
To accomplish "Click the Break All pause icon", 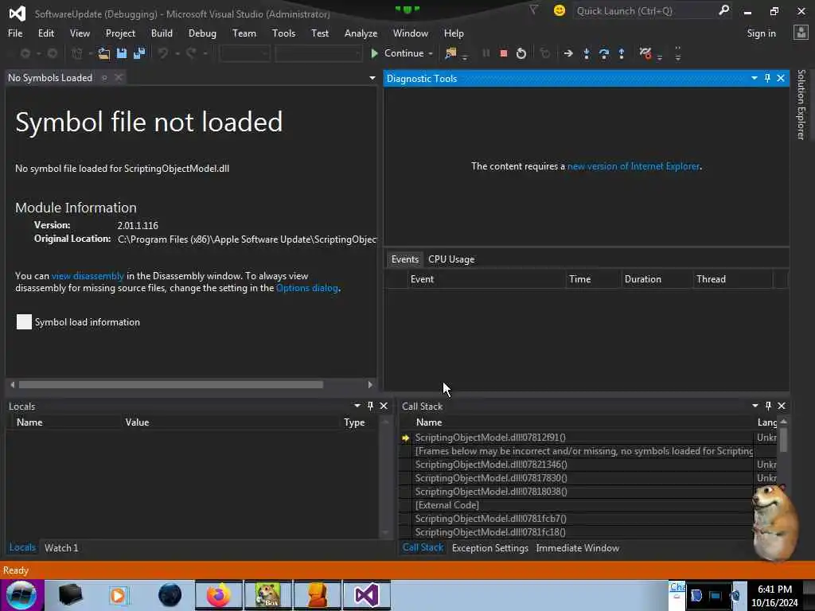I will tap(486, 53).
